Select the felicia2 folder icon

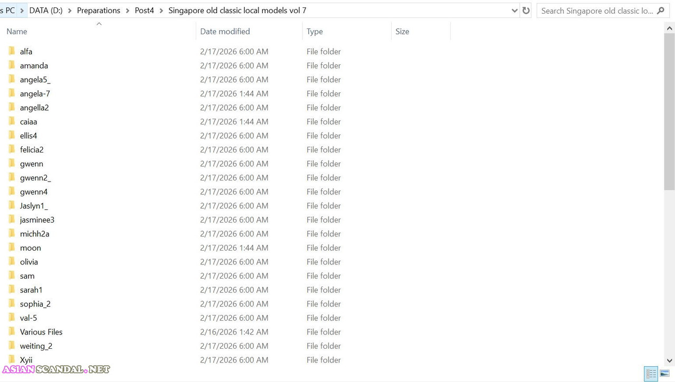12,149
